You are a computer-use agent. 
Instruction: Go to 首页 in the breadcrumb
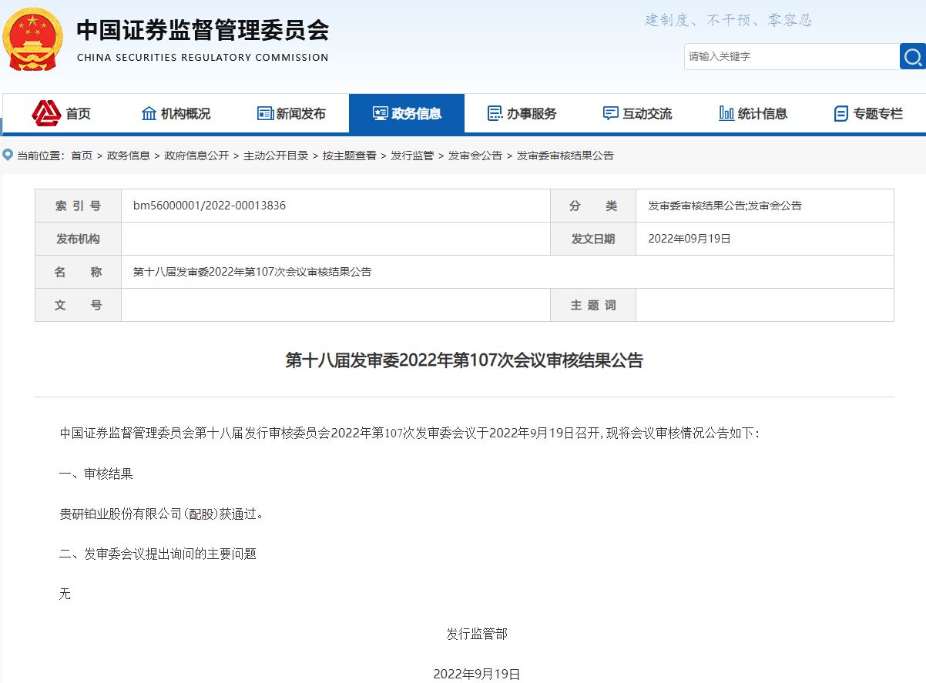pos(82,156)
